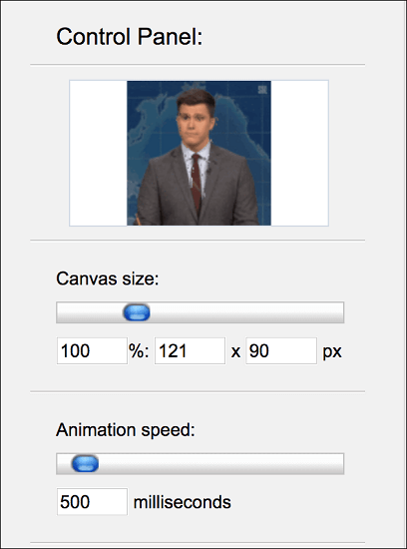This screenshot has width=407, height=549.
Task: Click the Animation speed label
Action: 126,430
